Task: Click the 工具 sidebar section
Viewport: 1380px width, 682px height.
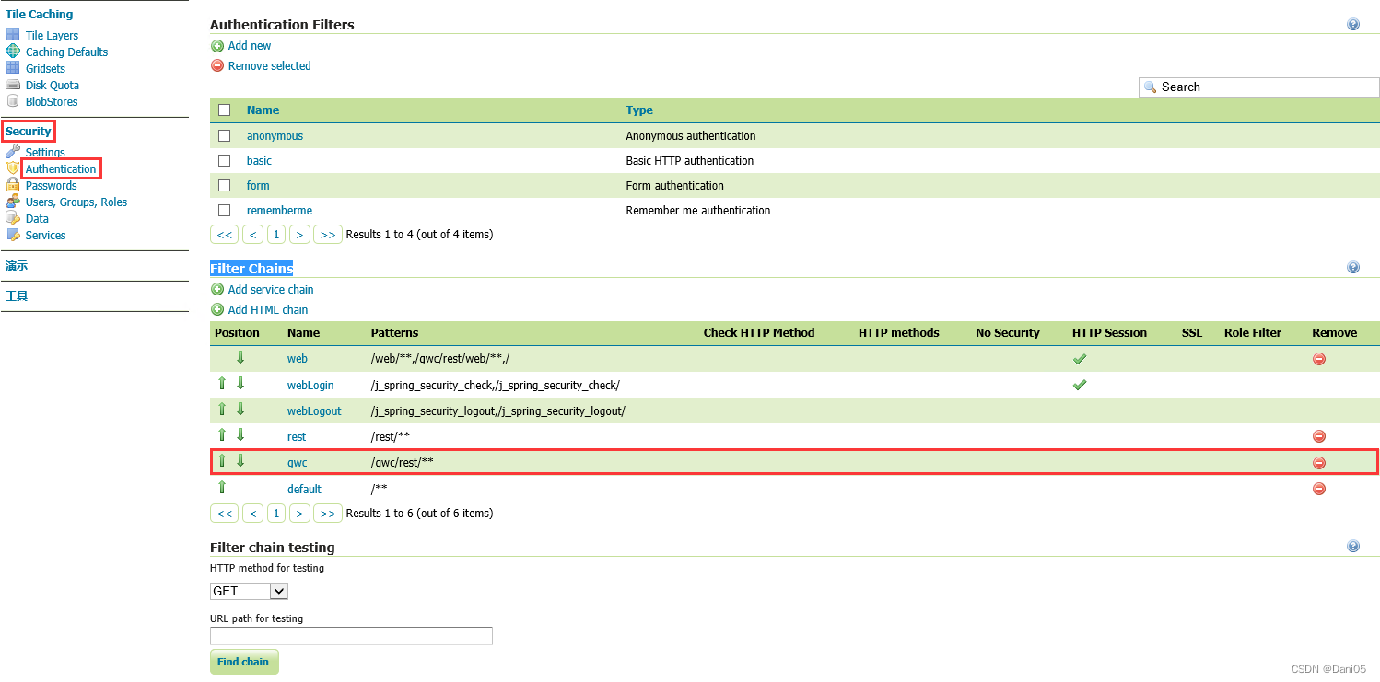Action: point(16,295)
